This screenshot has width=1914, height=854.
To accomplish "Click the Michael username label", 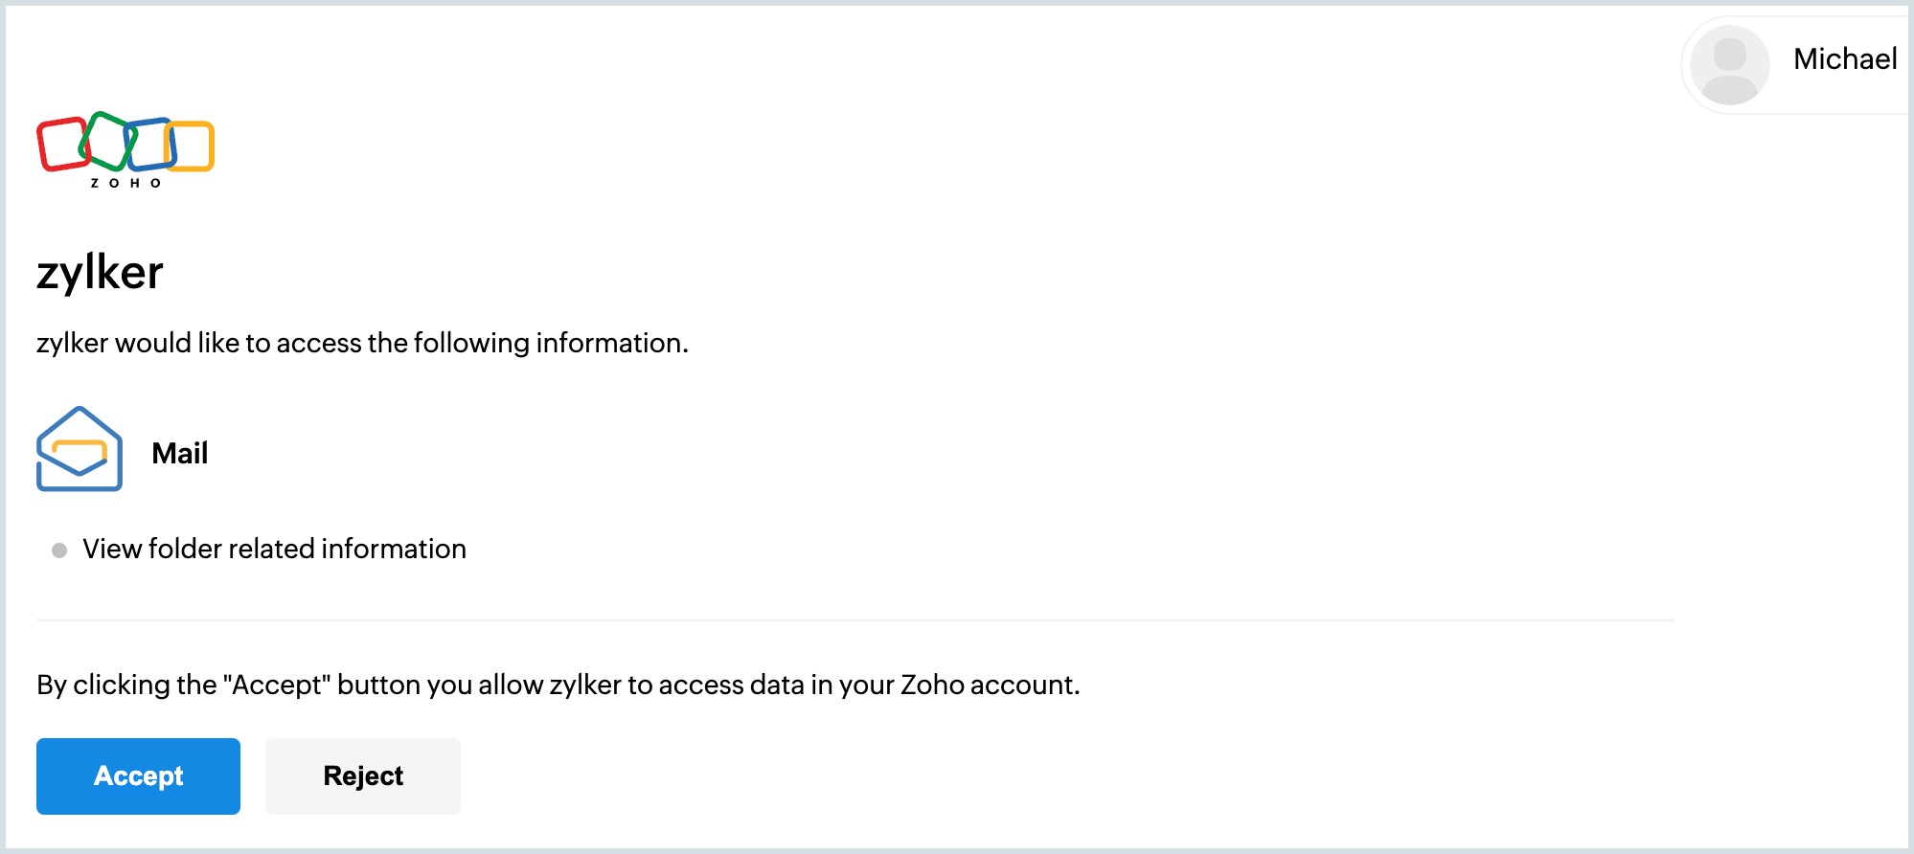I will click(x=1845, y=59).
